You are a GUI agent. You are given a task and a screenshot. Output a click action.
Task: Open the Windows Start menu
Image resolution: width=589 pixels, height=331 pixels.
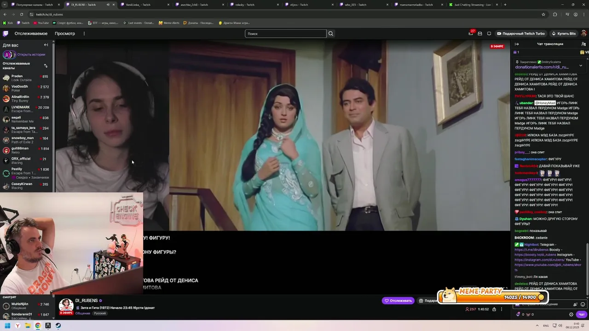click(7, 325)
